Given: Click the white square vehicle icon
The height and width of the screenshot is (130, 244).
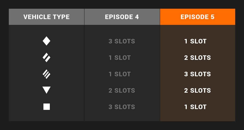Looking at the screenshot, I should pyautogui.click(x=47, y=107).
